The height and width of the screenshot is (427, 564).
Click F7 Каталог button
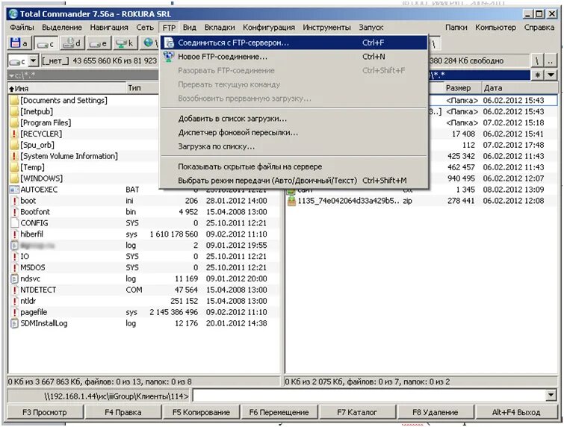[358, 412]
